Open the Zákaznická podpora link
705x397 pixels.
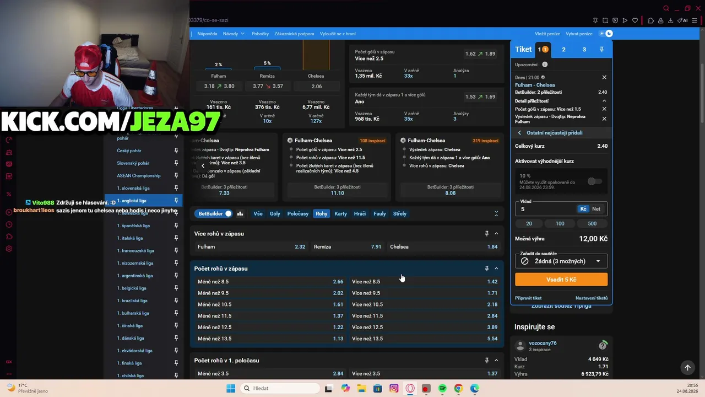[294, 34]
